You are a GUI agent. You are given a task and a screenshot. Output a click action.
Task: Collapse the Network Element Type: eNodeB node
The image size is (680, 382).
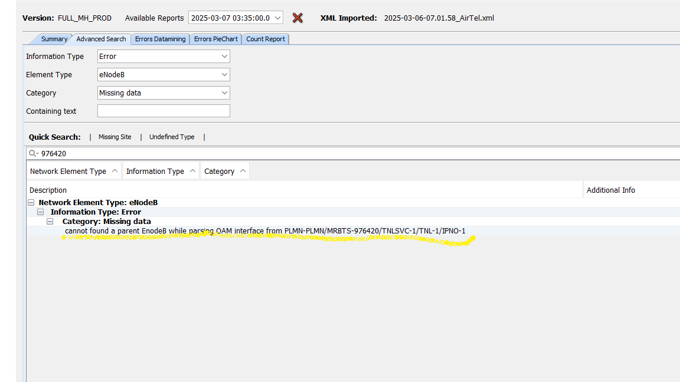click(31, 203)
